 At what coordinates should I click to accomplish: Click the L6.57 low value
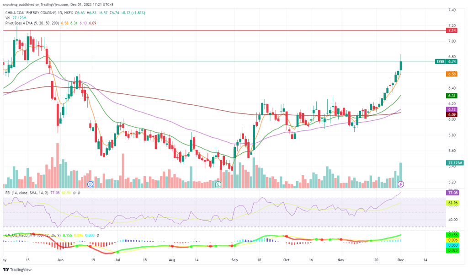103,13
